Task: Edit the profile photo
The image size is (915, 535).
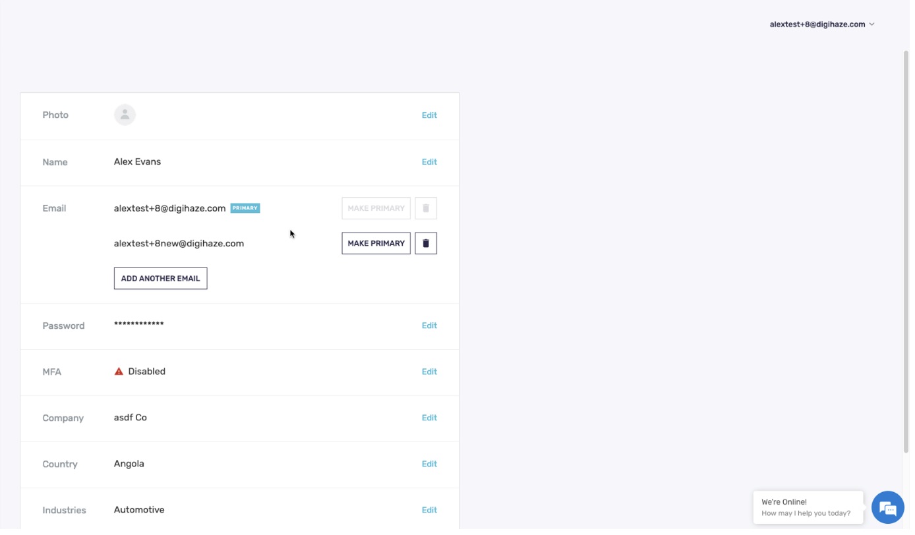Action: click(429, 115)
